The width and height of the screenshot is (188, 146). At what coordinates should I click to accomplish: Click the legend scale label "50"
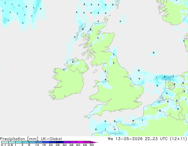tap(92, 145)
